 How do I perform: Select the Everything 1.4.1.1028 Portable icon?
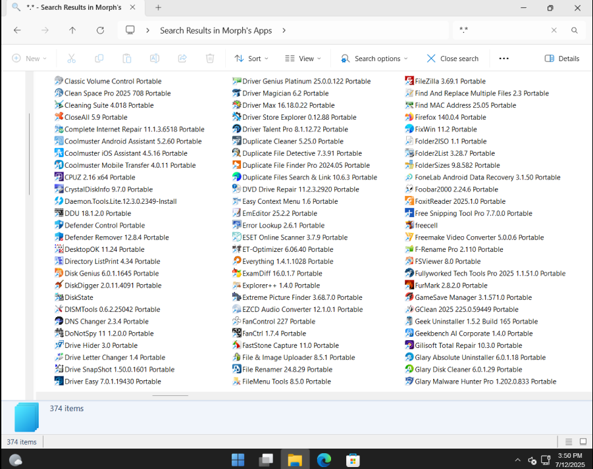(x=236, y=261)
